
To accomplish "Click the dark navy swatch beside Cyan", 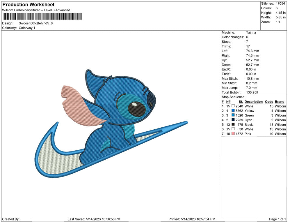I will point(233,120).
